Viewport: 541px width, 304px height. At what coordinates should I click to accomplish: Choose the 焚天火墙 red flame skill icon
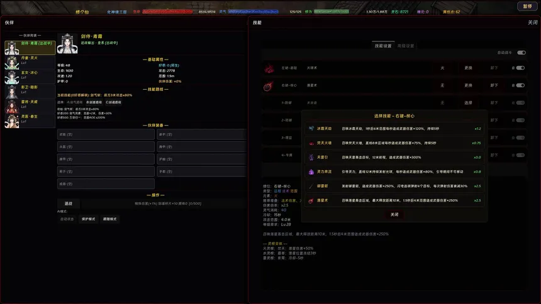311,143
